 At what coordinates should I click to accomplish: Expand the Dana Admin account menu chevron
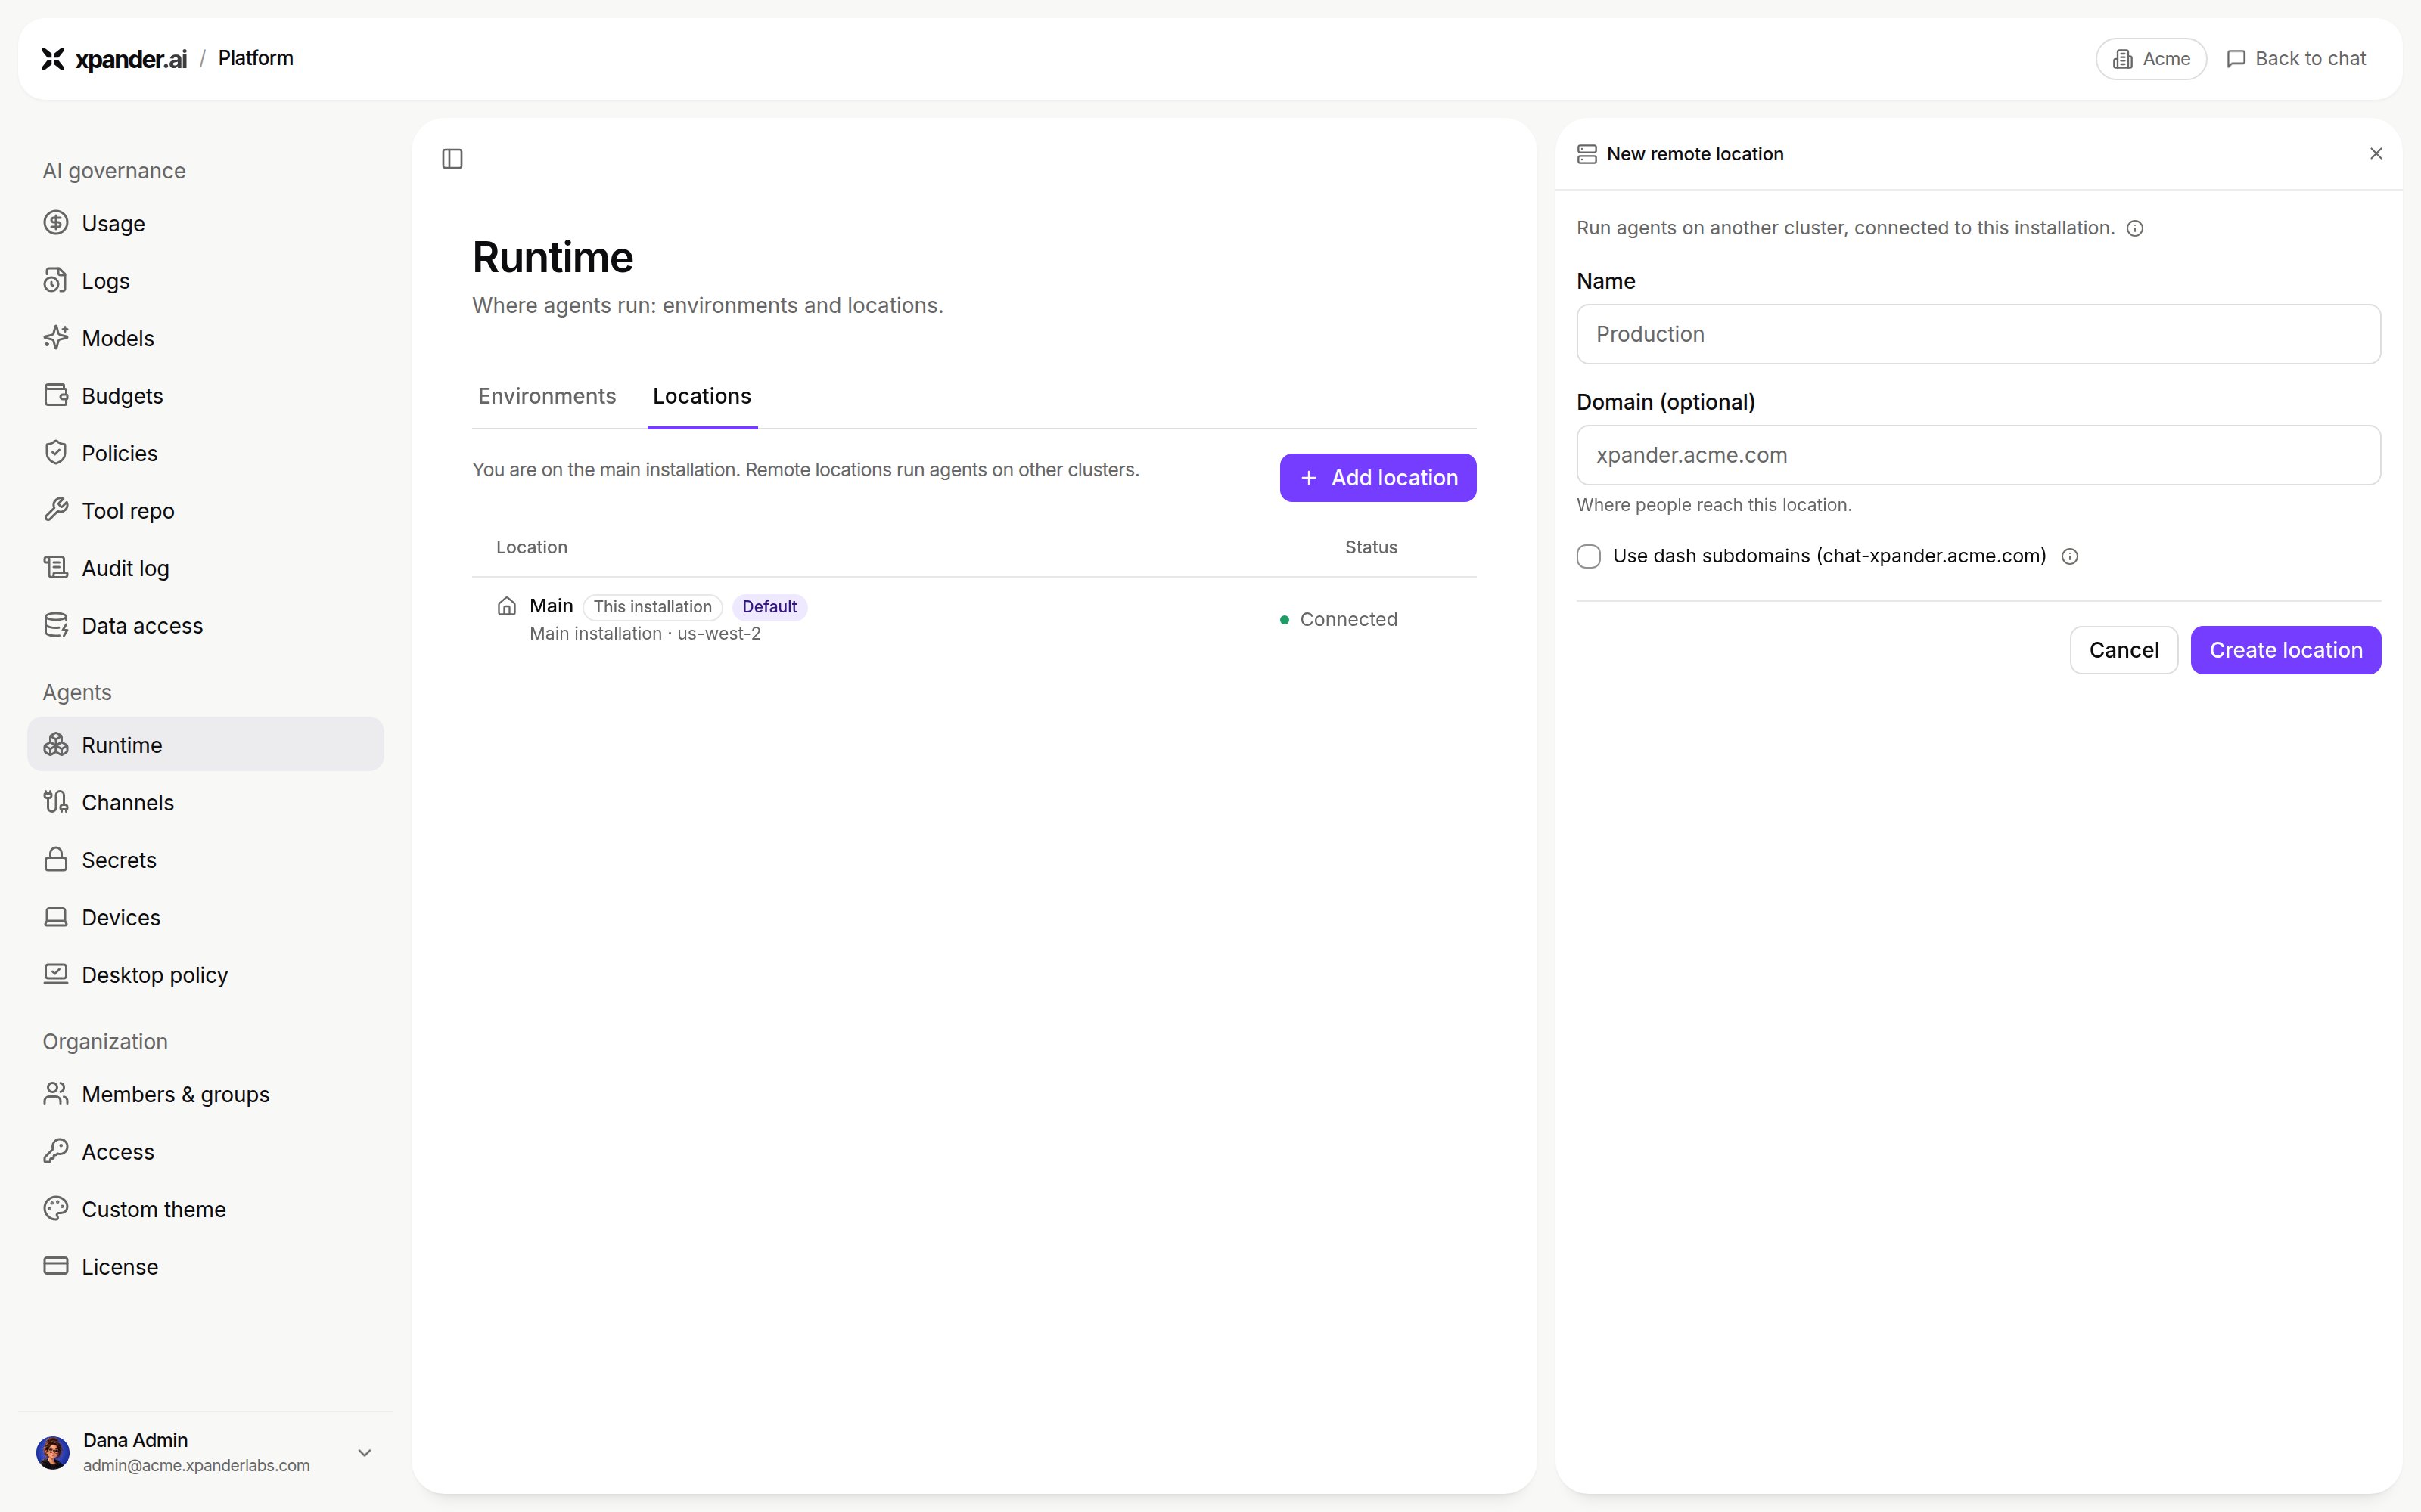pos(365,1453)
